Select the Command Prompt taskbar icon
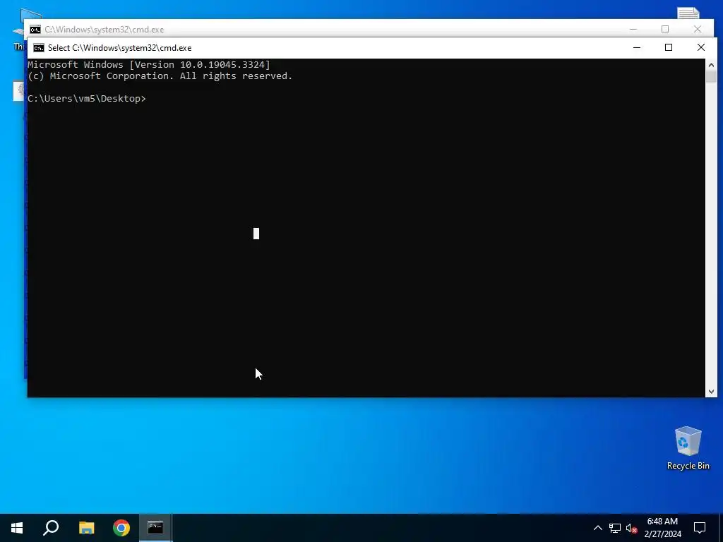The image size is (723, 542). (x=155, y=528)
